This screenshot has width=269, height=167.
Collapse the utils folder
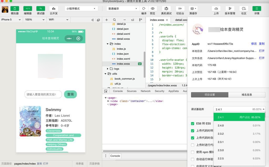(x=105, y=74)
